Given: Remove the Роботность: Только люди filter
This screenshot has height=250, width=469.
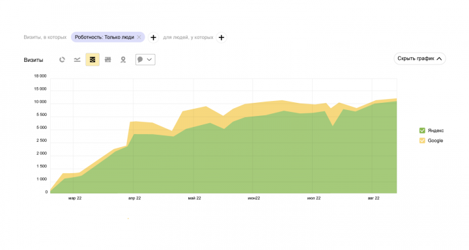Looking at the screenshot, I should coord(139,37).
